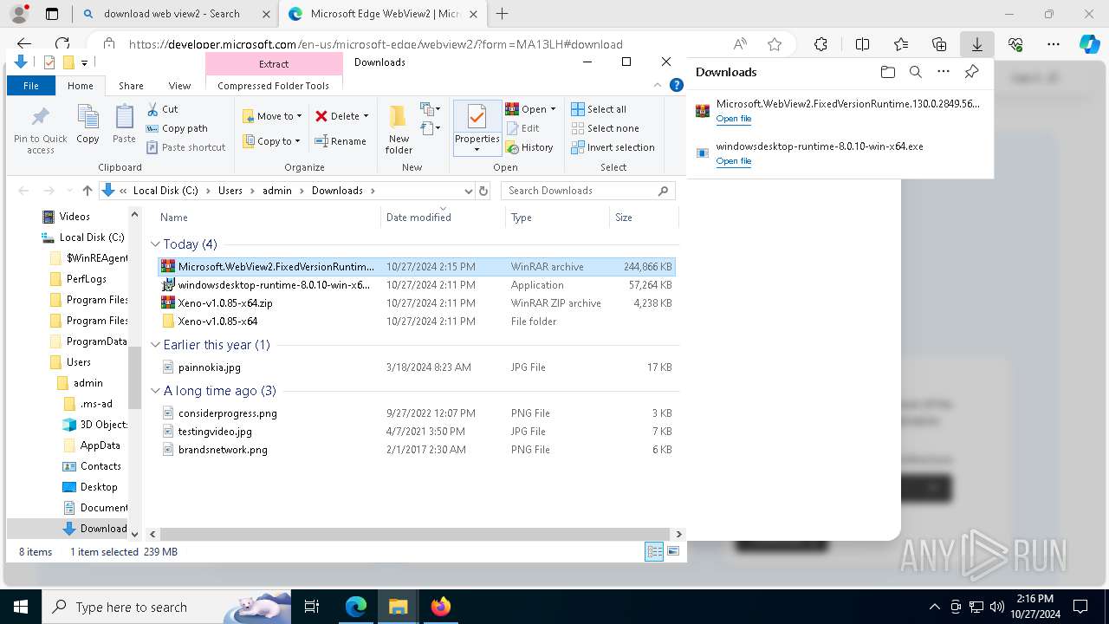Switch to the View ribbon tab
Image resolution: width=1109 pixels, height=624 pixels.
179,86
